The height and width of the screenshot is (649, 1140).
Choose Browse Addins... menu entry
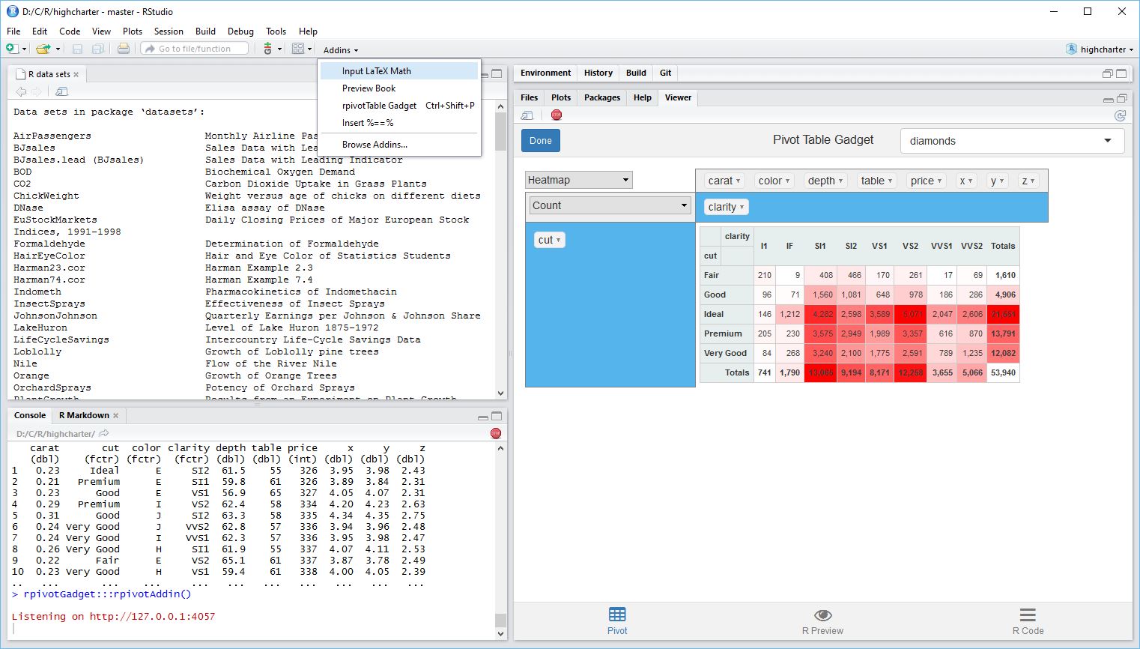tap(399, 145)
